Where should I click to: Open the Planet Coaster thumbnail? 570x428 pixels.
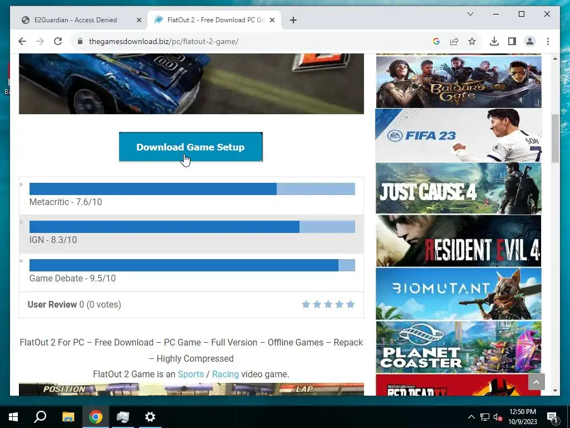click(x=459, y=347)
